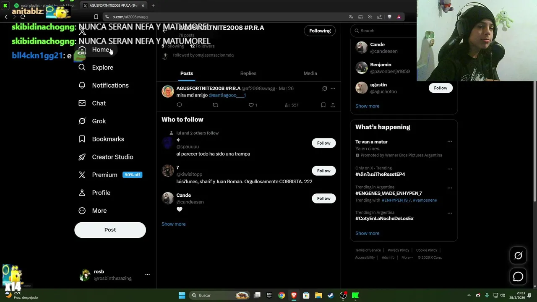
Task: Open Terms of Service link
Action: [x=368, y=250]
